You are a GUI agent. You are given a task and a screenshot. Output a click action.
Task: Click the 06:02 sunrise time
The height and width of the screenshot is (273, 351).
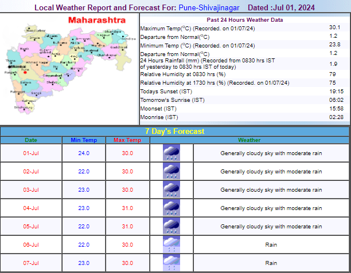tap(336, 100)
